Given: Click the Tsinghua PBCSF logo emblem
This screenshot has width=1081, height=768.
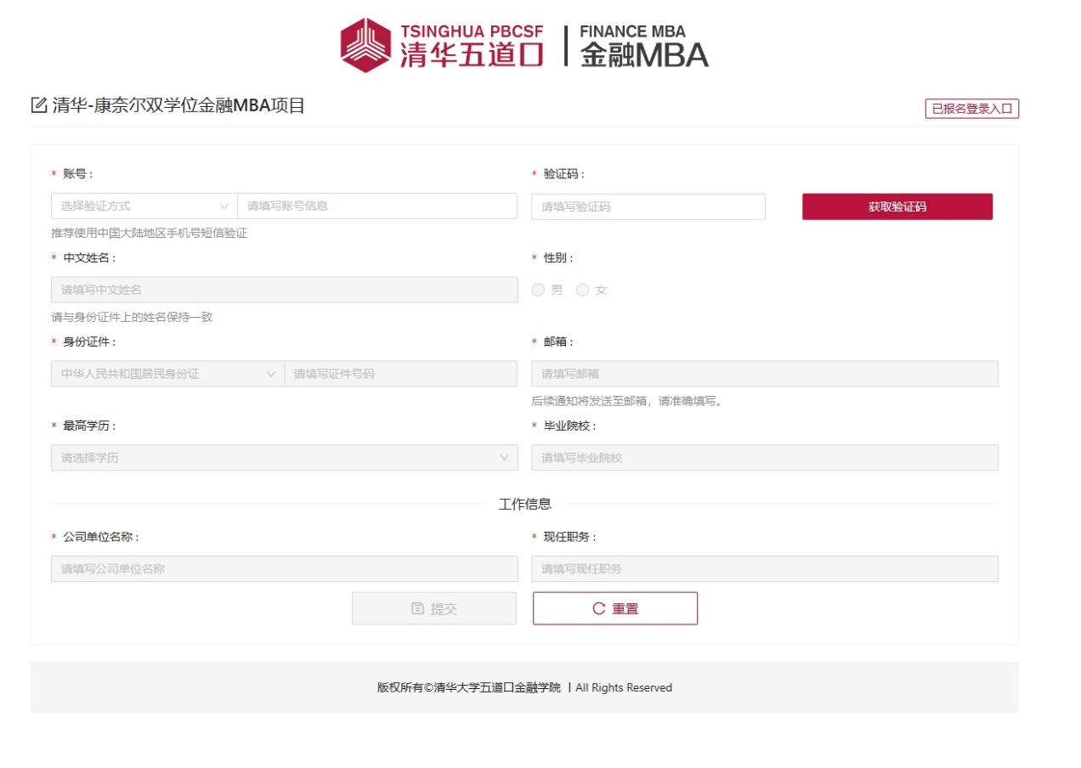Looking at the screenshot, I should pyautogui.click(x=367, y=45).
